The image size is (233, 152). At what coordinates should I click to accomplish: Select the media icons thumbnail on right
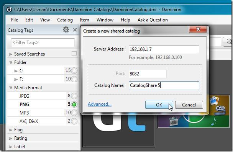point(194,111)
